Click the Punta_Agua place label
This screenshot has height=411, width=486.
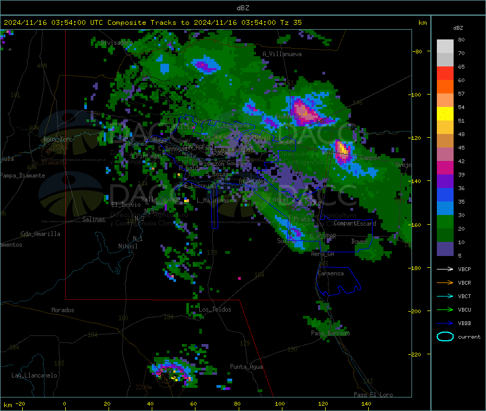246,367
